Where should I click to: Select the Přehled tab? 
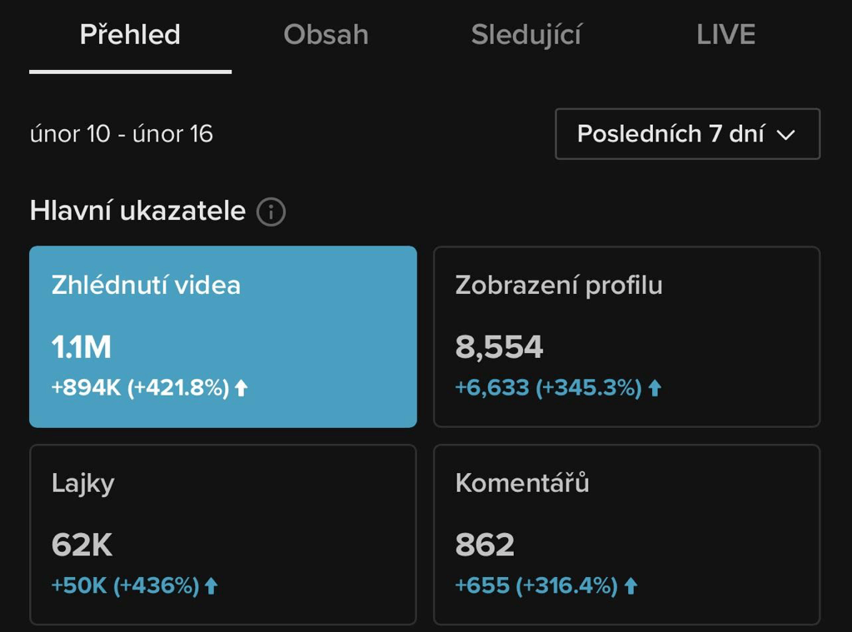click(x=130, y=35)
